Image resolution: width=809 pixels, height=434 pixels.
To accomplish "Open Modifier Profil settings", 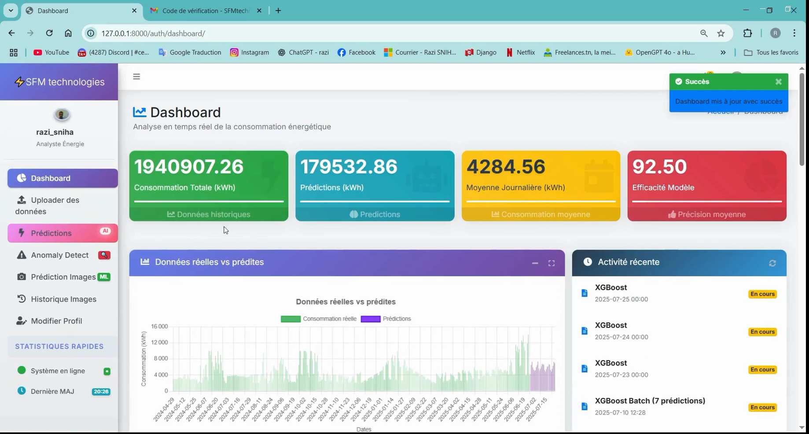I will point(56,321).
